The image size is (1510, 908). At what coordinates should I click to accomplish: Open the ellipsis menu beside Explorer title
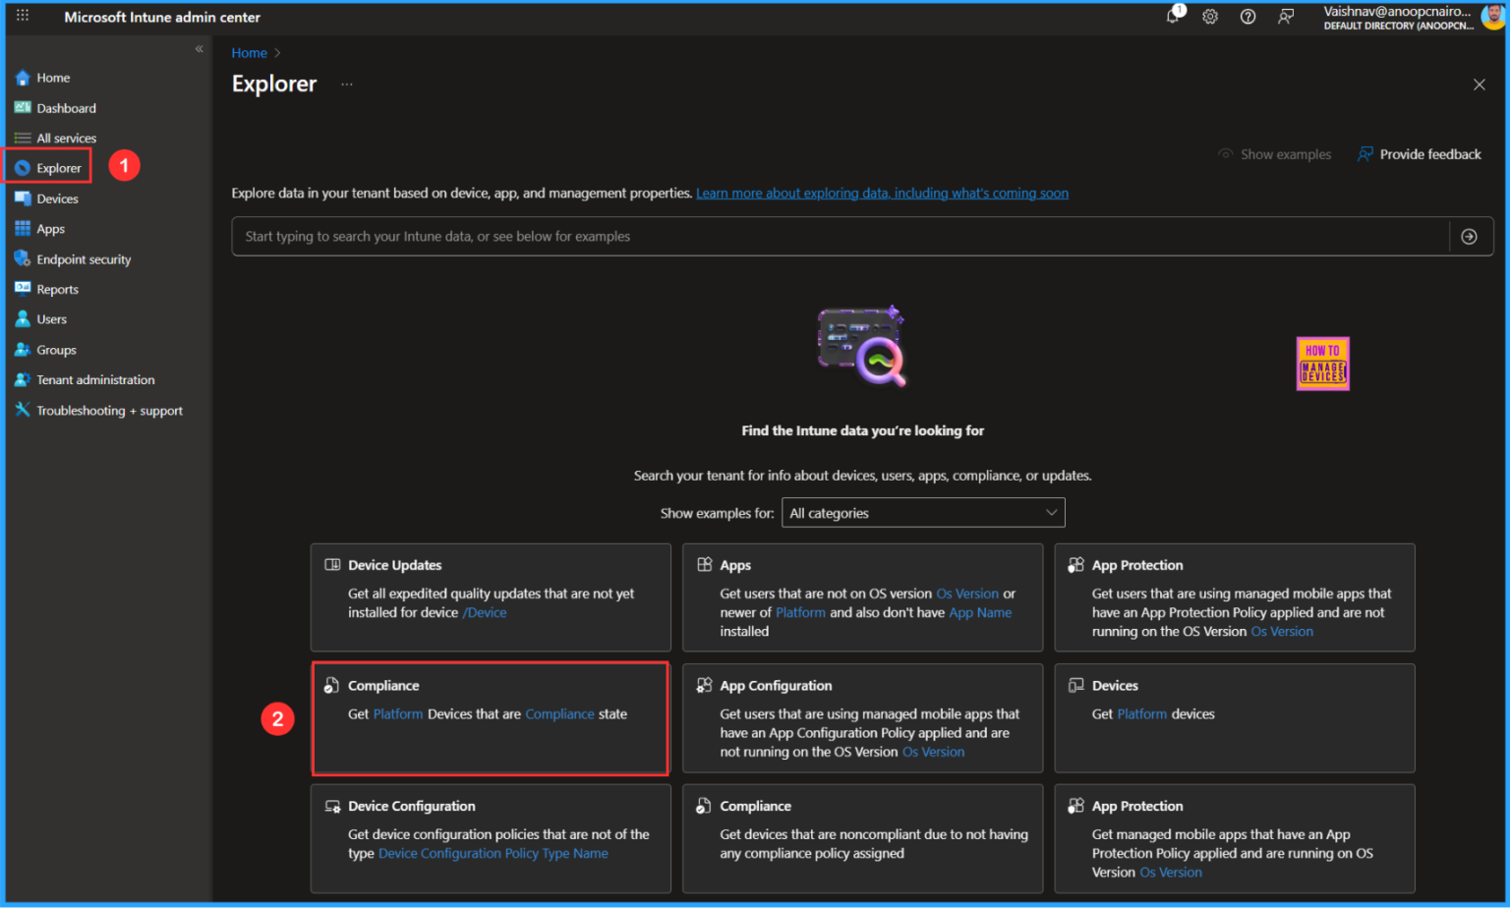[346, 85]
